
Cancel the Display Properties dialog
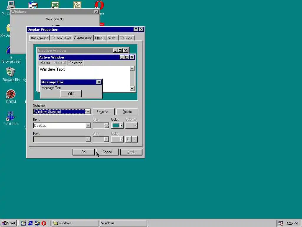point(107,152)
